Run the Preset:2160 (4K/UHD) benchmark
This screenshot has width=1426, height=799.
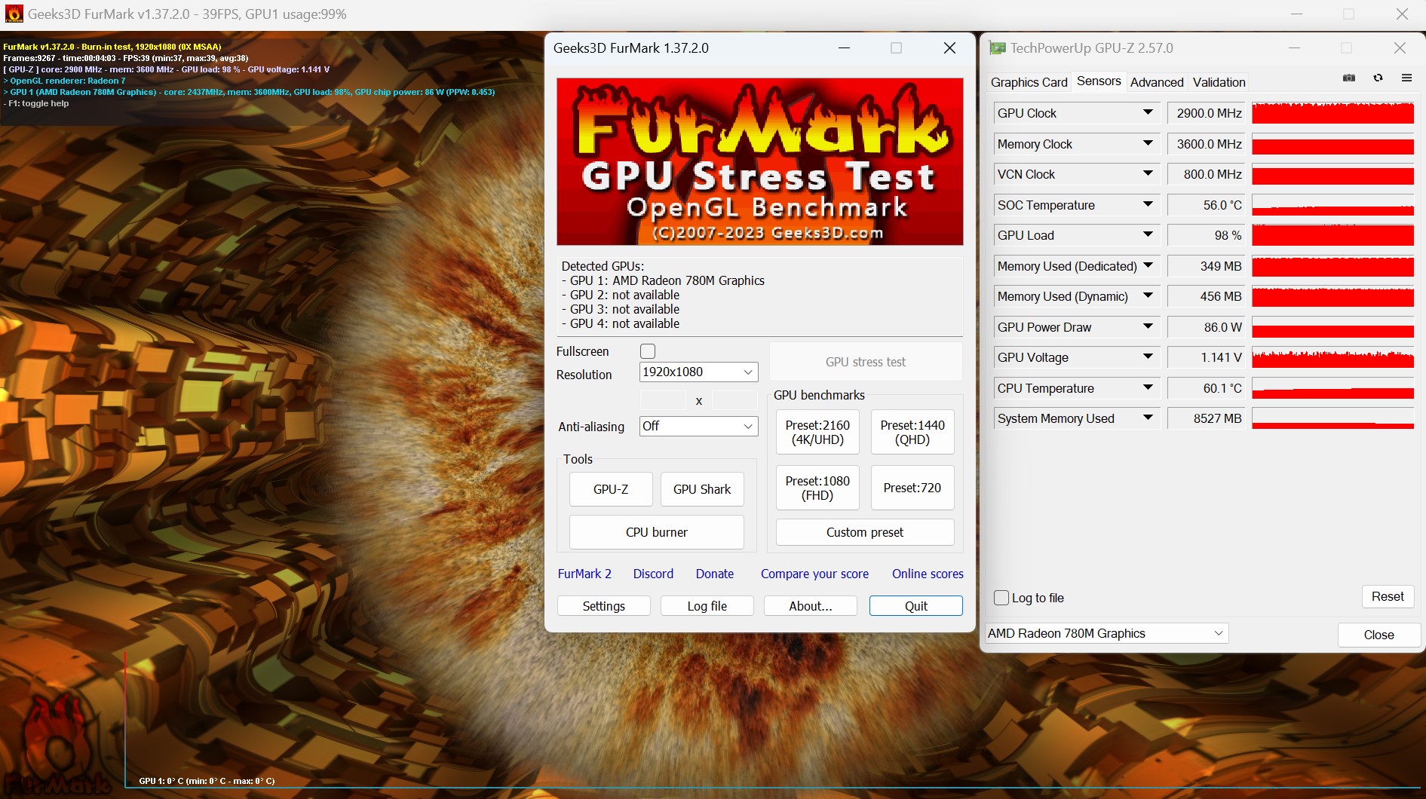click(x=817, y=432)
